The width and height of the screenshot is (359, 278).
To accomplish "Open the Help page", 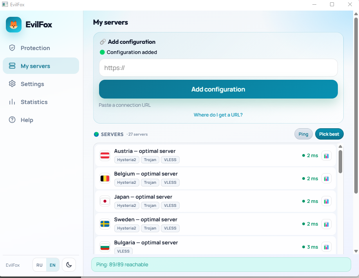I will [41, 120].
